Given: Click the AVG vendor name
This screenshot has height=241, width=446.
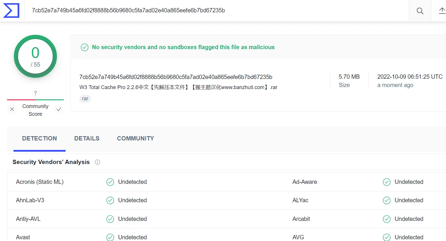Looking at the screenshot, I should click(x=298, y=237).
